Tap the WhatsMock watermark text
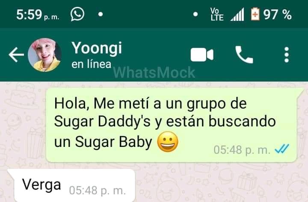Viewport: 308px width, 202px height. [x=154, y=72]
